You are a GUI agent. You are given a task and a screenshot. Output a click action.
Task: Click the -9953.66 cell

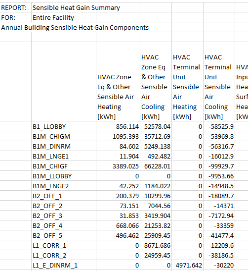219,176
